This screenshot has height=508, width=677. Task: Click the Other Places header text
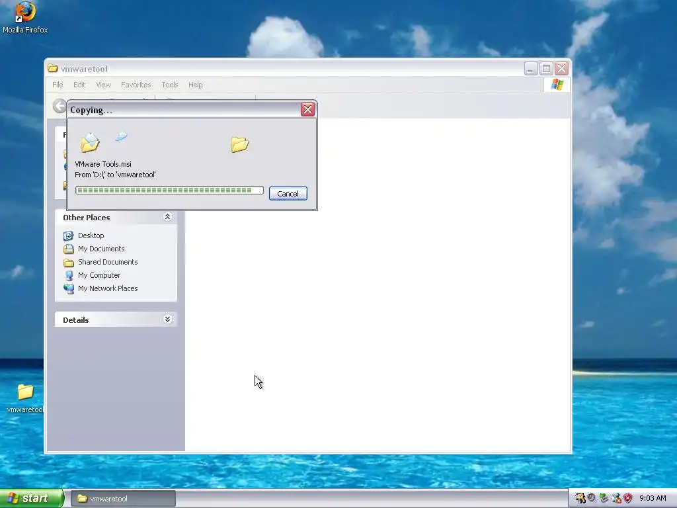point(87,217)
